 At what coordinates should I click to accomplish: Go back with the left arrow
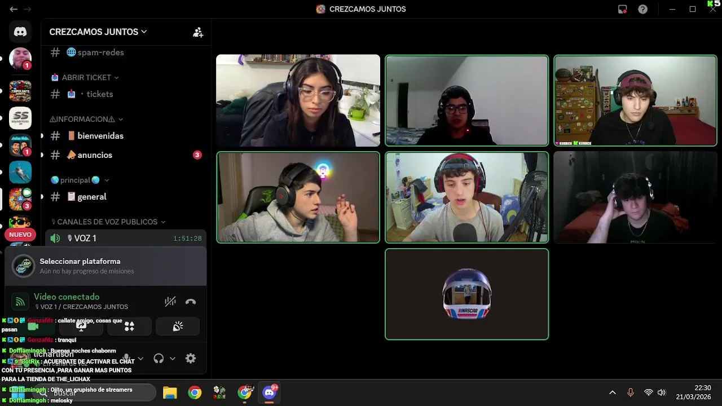pyautogui.click(x=14, y=9)
